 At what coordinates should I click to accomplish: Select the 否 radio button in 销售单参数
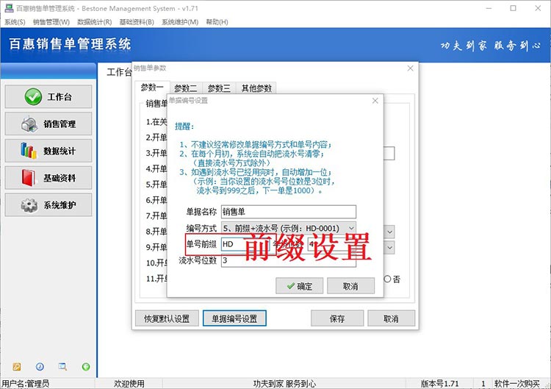pyautogui.click(x=387, y=279)
